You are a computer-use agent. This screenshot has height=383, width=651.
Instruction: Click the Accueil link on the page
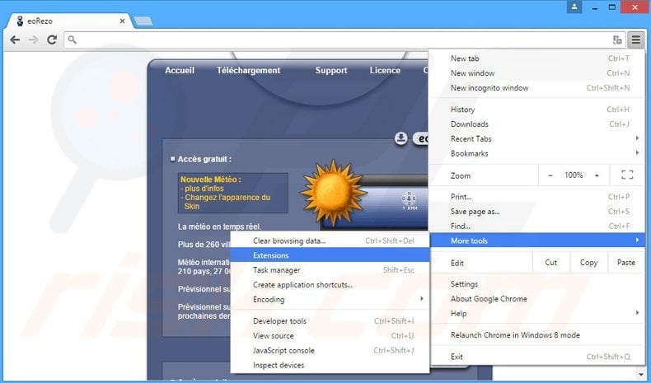tap(180, 71)
